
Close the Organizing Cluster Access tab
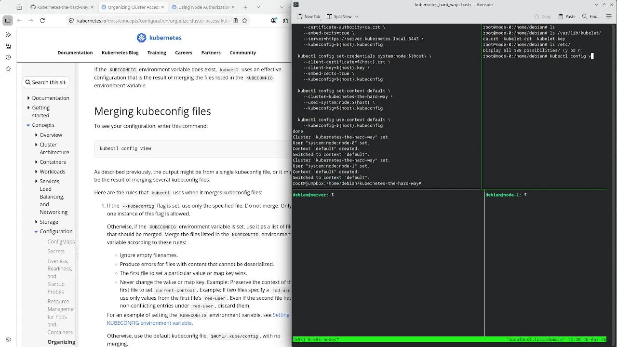(x=162, y=7)
